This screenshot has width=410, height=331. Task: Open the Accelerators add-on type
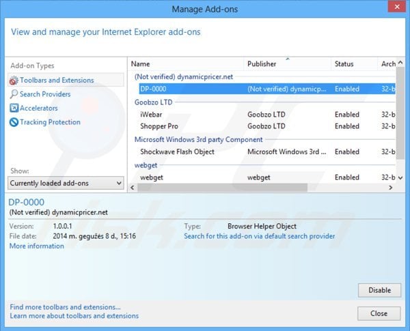click(x=39, y=108)
